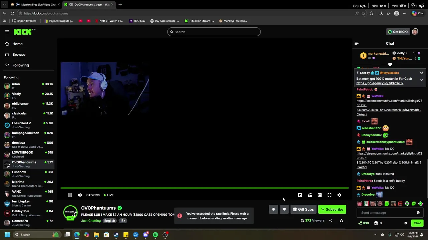Enter fullscreen mode
The width and height of the screenshot is (428, 240).
click(329, 195)
